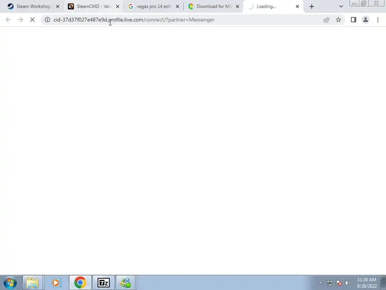
Task: Open volume control tray icon
Action: tap(348, 283)
